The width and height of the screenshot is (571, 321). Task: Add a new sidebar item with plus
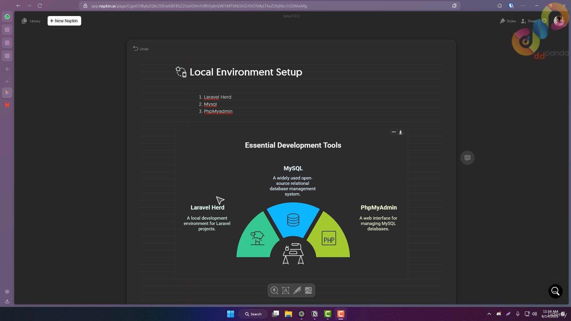click(7, 81)
